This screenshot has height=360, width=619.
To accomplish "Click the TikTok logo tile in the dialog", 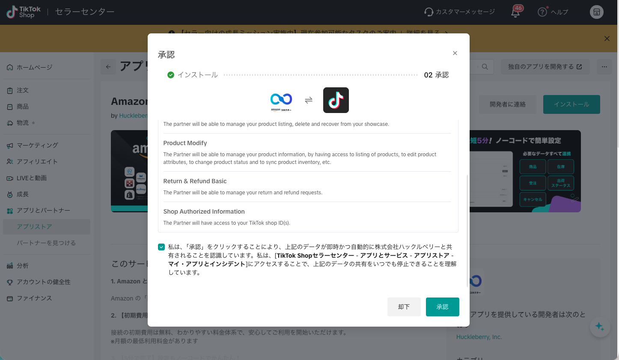I will tap(336, 100).
